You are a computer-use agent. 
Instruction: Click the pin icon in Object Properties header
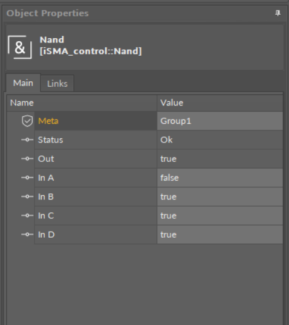[278, 13]
